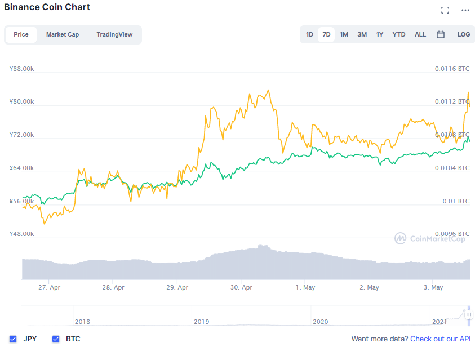Click the 0.0104 BTC axis value
475x347 pixels.
coord(452,168)
